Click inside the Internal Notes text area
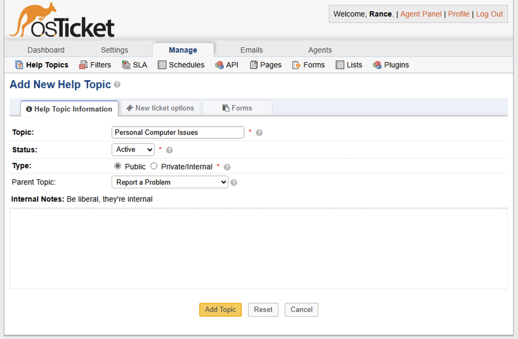The image size is (518, 339). click(x=259, y=249)
